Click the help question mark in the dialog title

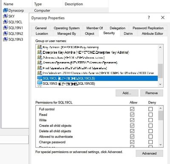149,17
